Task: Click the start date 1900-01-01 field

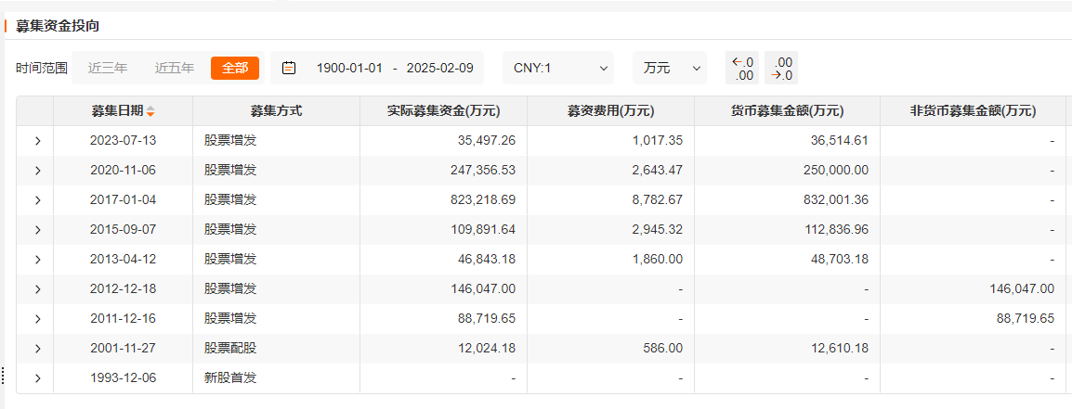Action: [349, 68]
